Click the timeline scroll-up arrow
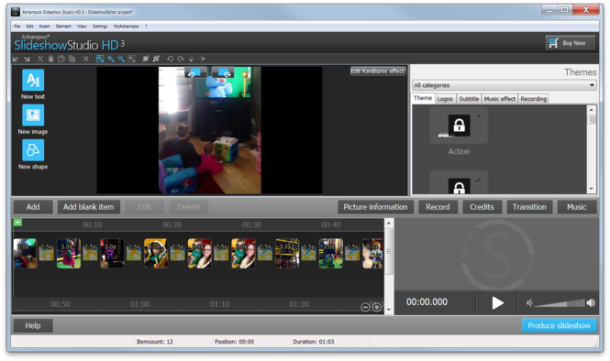Screen dimensions: 610x361 pyautogui.click(x=388, y=223)
